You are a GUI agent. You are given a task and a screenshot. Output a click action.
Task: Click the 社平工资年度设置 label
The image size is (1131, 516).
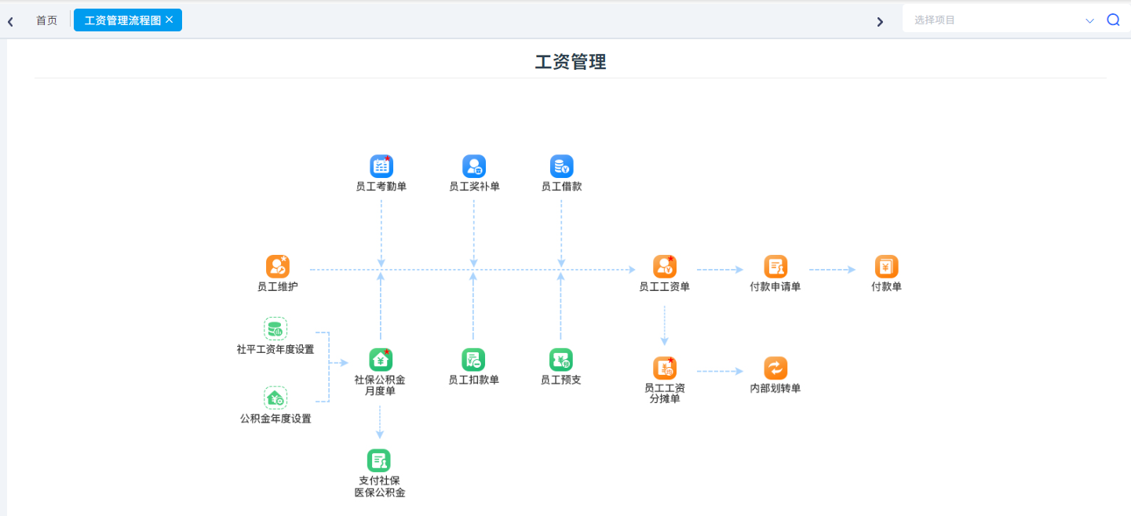275,350
